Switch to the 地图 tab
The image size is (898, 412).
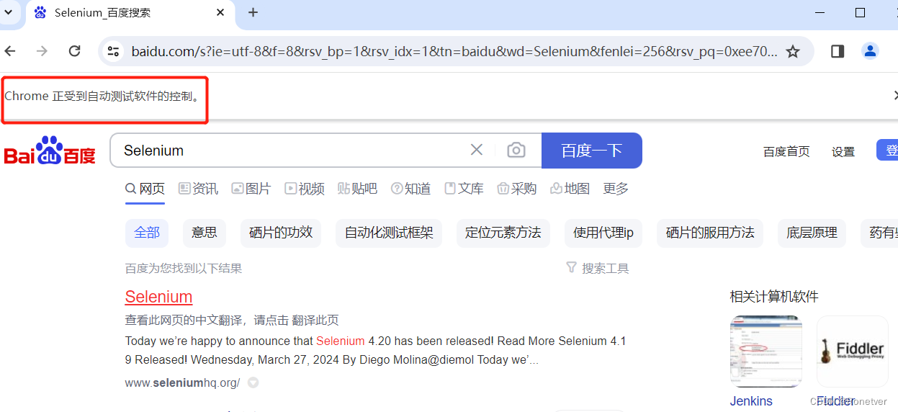point(570,189)
